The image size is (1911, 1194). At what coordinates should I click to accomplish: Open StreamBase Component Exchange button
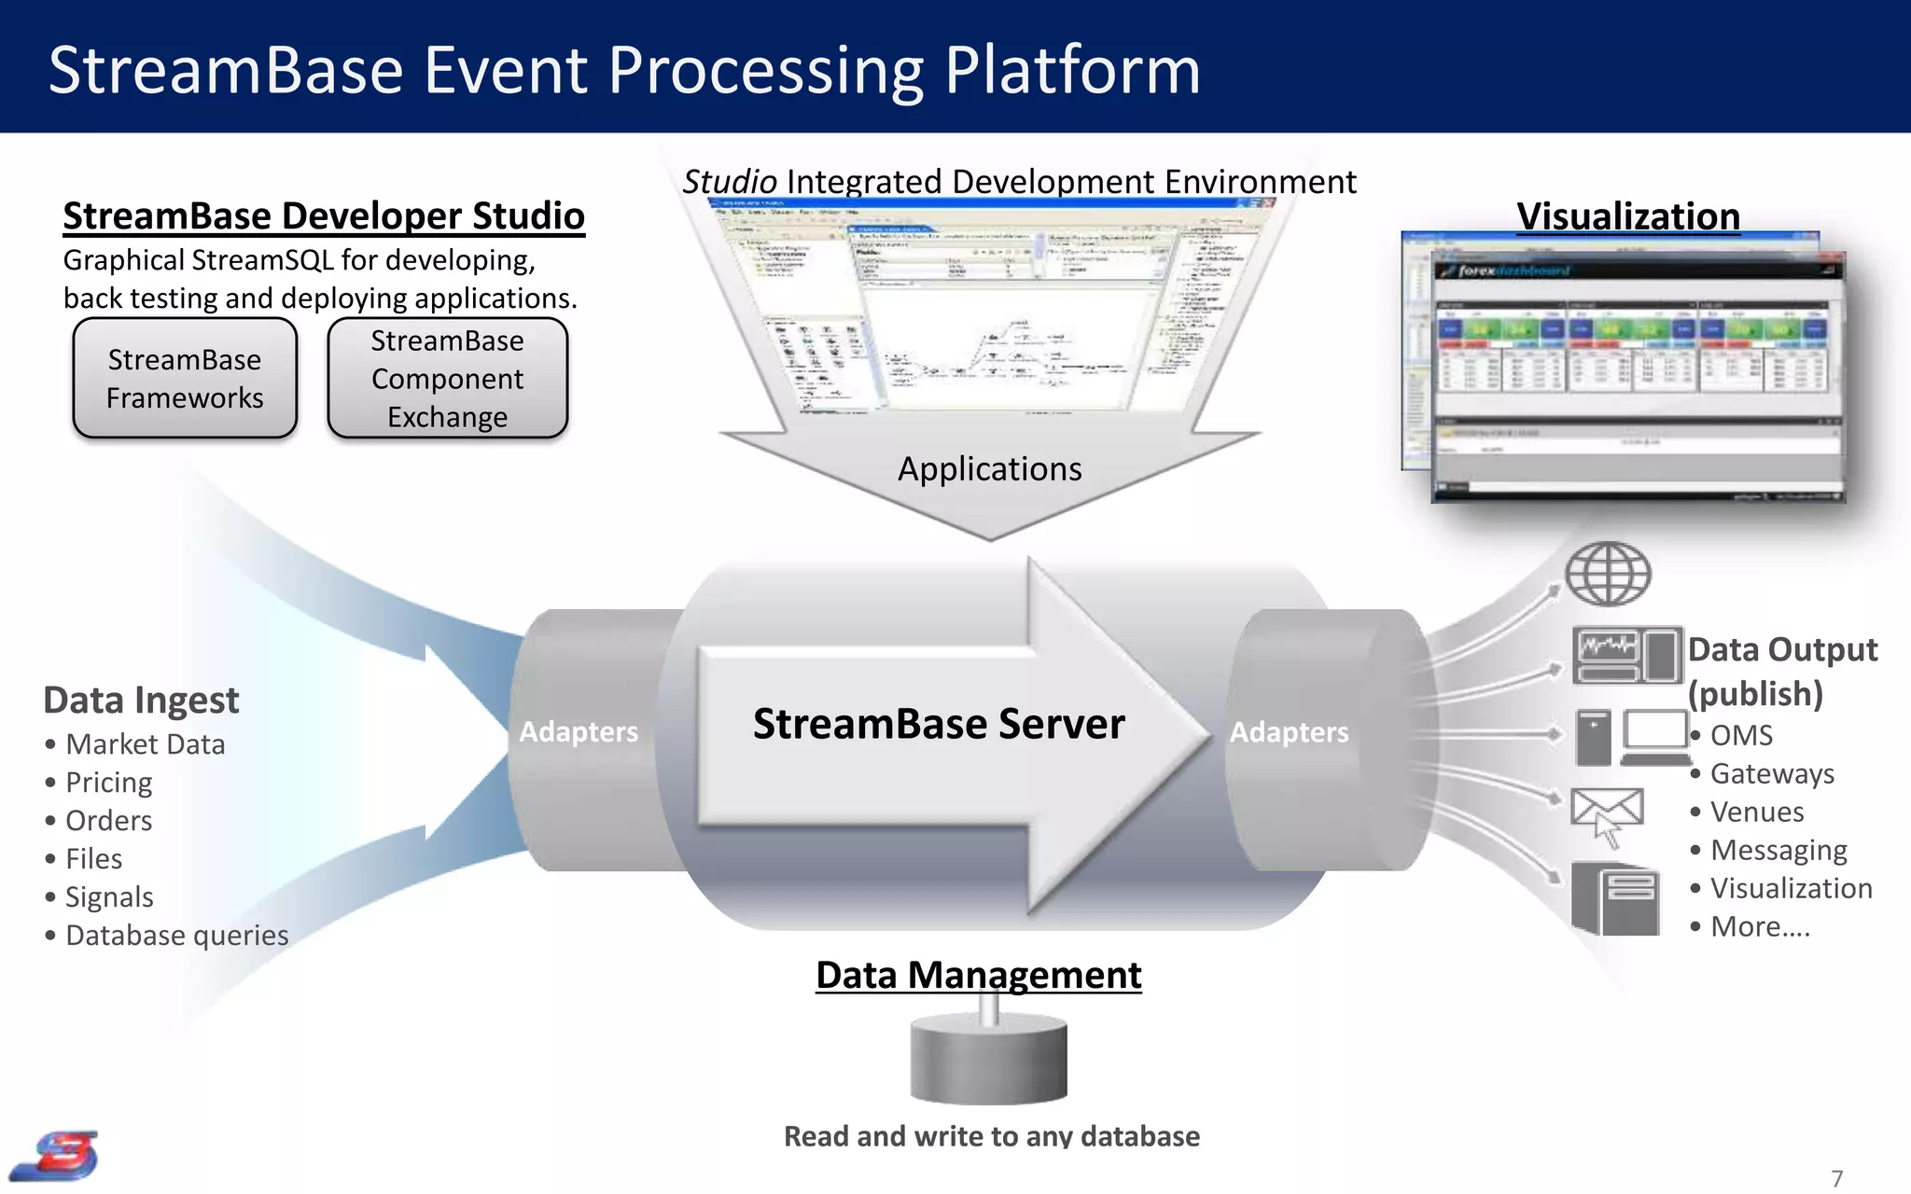point(448,378)
